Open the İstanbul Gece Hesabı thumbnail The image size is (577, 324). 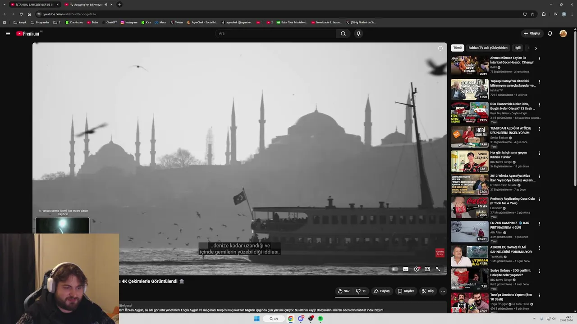(469, 66)
